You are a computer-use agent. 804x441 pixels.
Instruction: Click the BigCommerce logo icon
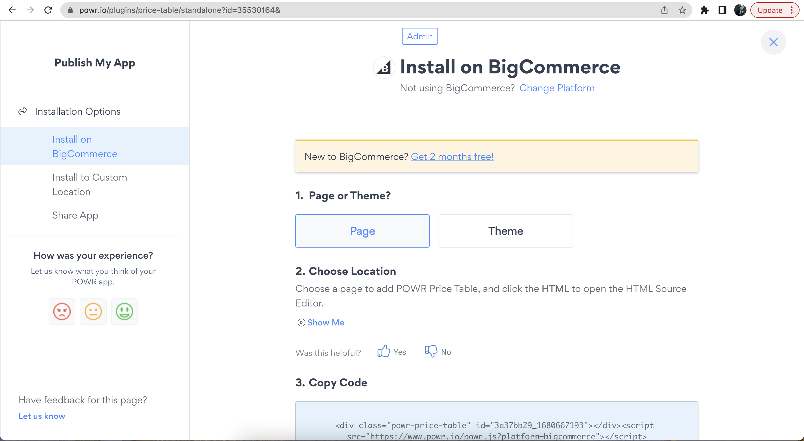click(384, 68)
